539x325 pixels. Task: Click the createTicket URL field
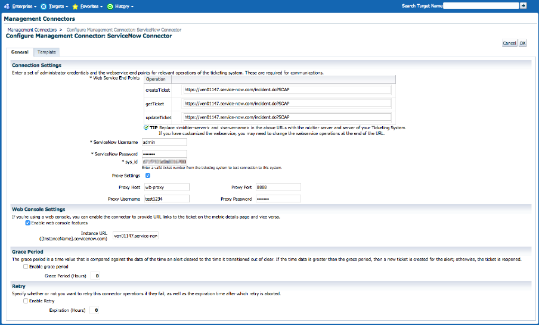[287, 89]
